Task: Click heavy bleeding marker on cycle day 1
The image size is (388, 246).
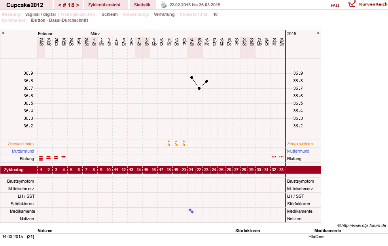Action: pyautogui.click(x=41, y=158)
